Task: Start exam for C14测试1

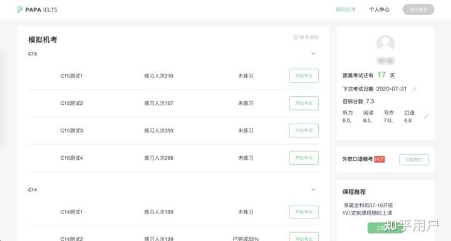Action: [x=304, y=212]
